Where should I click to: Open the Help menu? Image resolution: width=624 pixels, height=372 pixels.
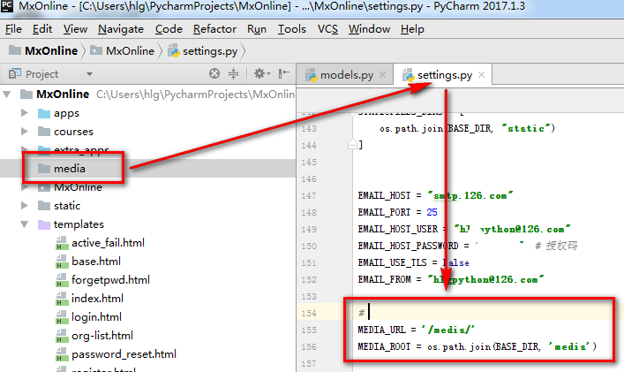click(412, 29)
